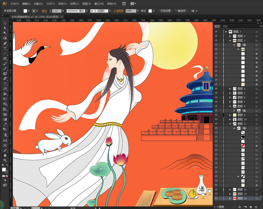Collapse the 图层 8 layer

coord(230,106)
